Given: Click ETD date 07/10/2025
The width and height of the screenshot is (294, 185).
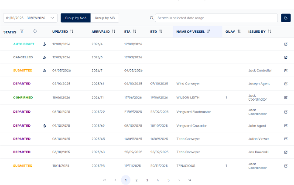Looking at the screenshot, I should coord(159,84).
